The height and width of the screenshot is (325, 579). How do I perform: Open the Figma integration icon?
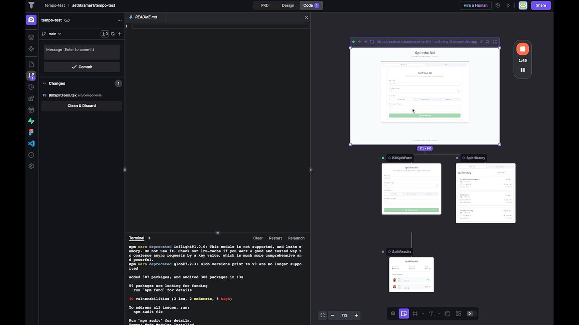31,132
